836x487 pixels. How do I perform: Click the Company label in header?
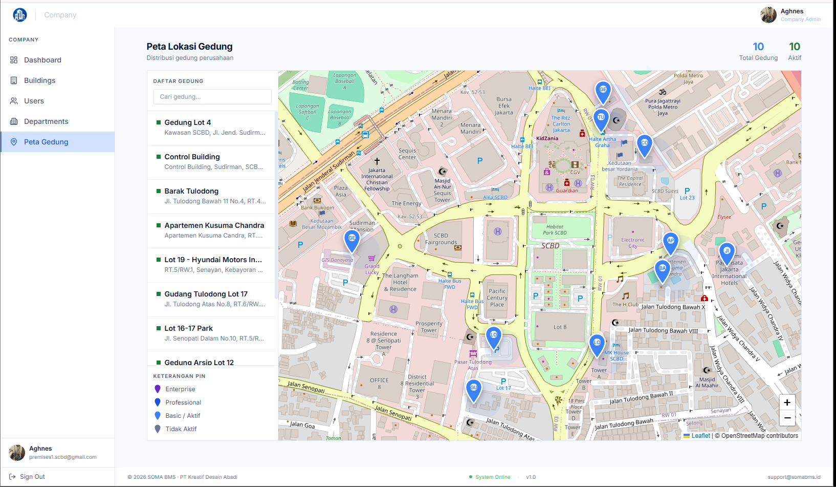(60, 15)
